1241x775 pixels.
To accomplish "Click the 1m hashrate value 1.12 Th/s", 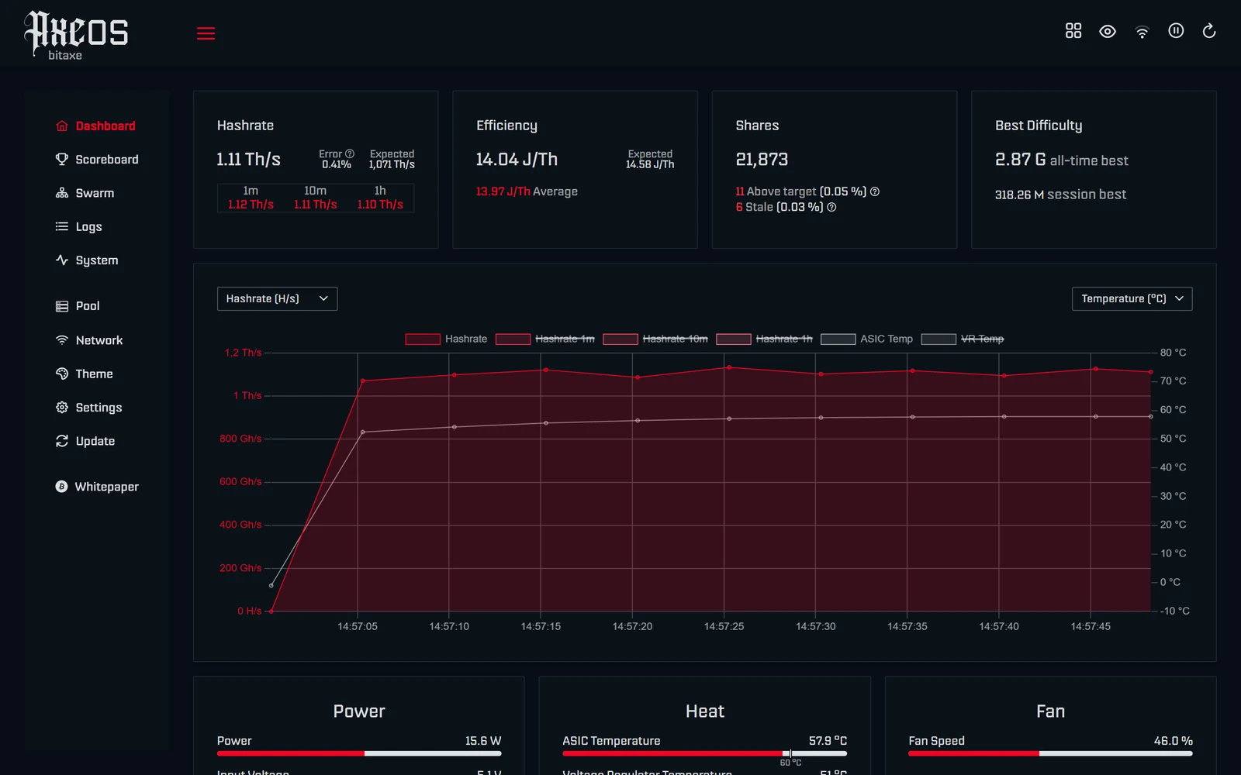I will (x=251, y=205).
